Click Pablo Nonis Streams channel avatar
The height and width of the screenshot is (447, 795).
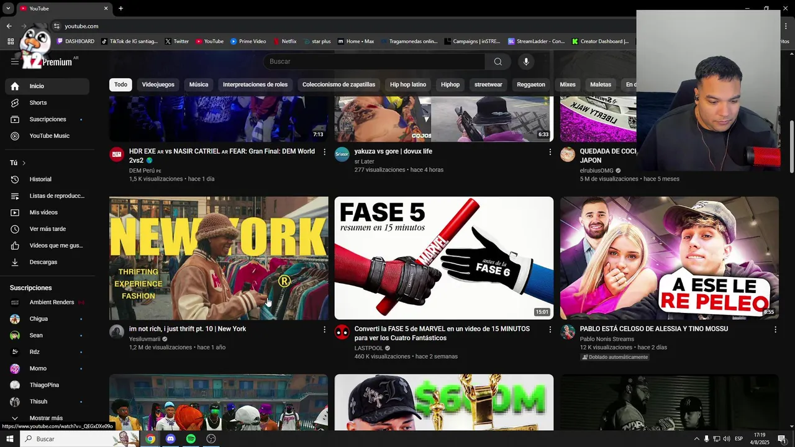568,332
